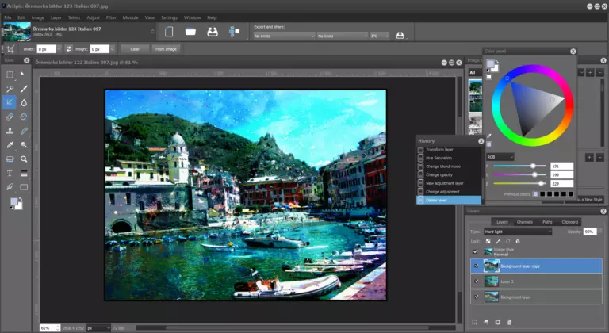Click the Print icon in top toolbar

click(212, 33)
